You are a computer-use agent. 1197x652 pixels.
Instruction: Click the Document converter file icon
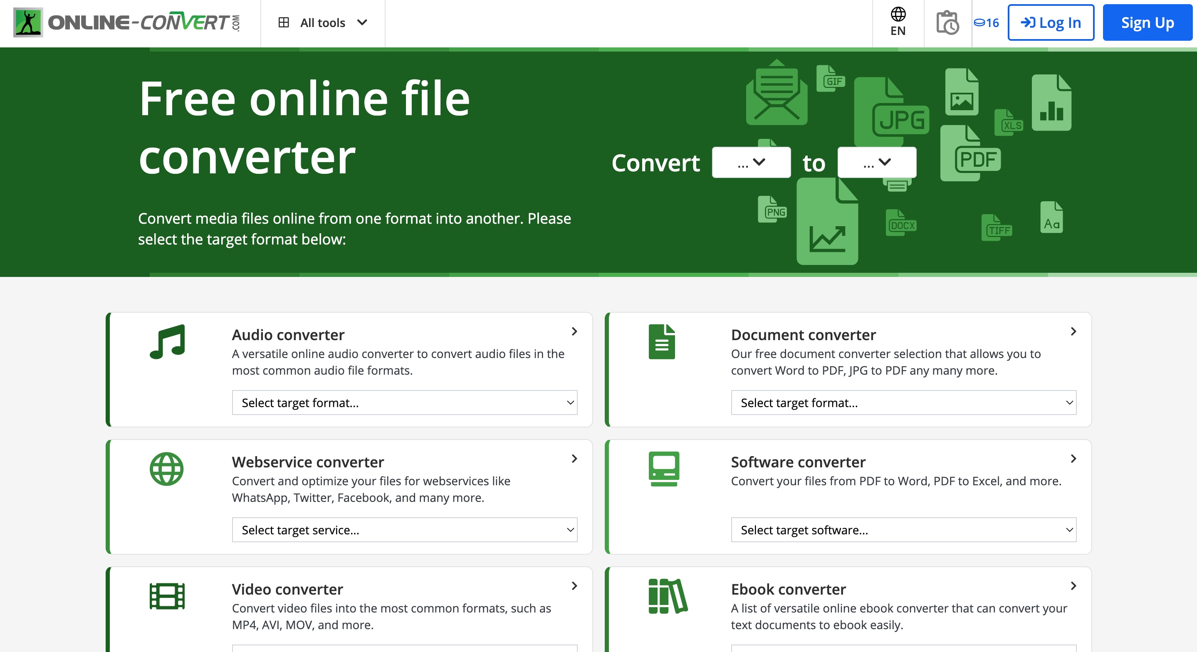662,341
